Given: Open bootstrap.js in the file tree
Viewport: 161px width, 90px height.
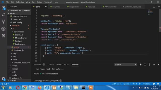Looking at the screenshot, I should pos(19,50).
